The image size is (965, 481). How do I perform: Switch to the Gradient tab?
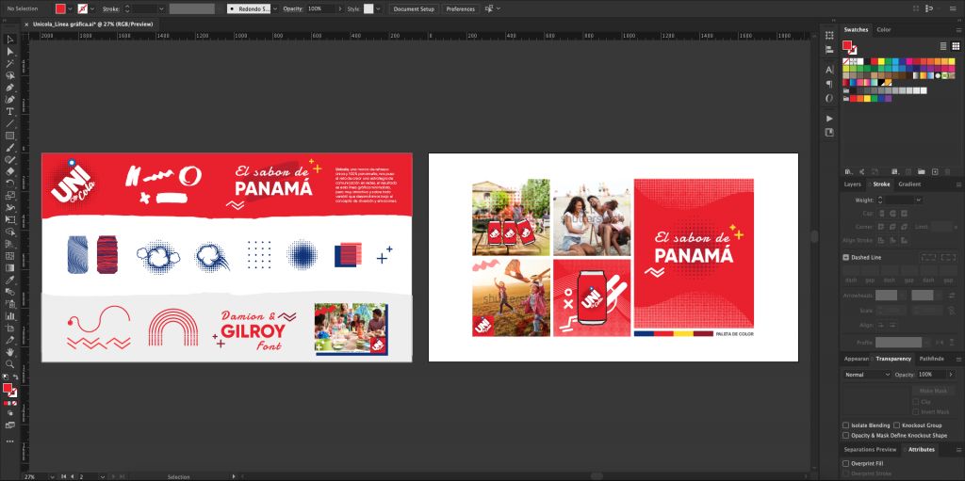(x=909, y=184)
